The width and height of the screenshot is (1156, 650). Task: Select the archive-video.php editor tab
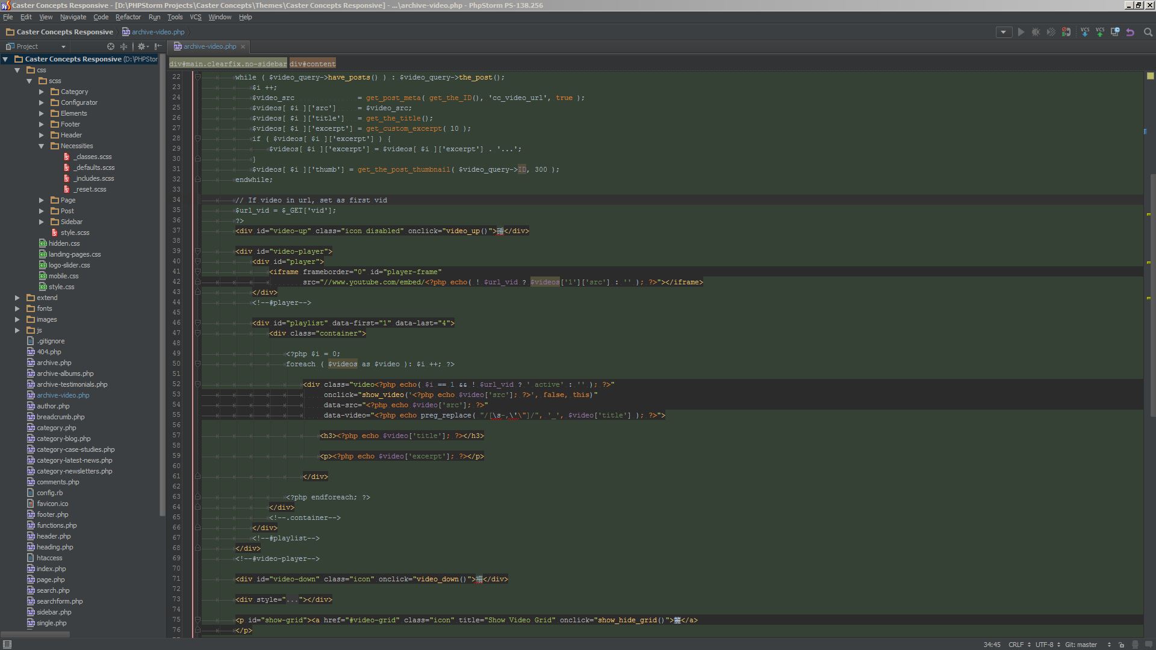[x=210, y=46]
